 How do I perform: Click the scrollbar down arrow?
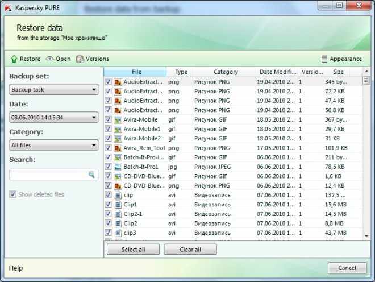[366, 236]
